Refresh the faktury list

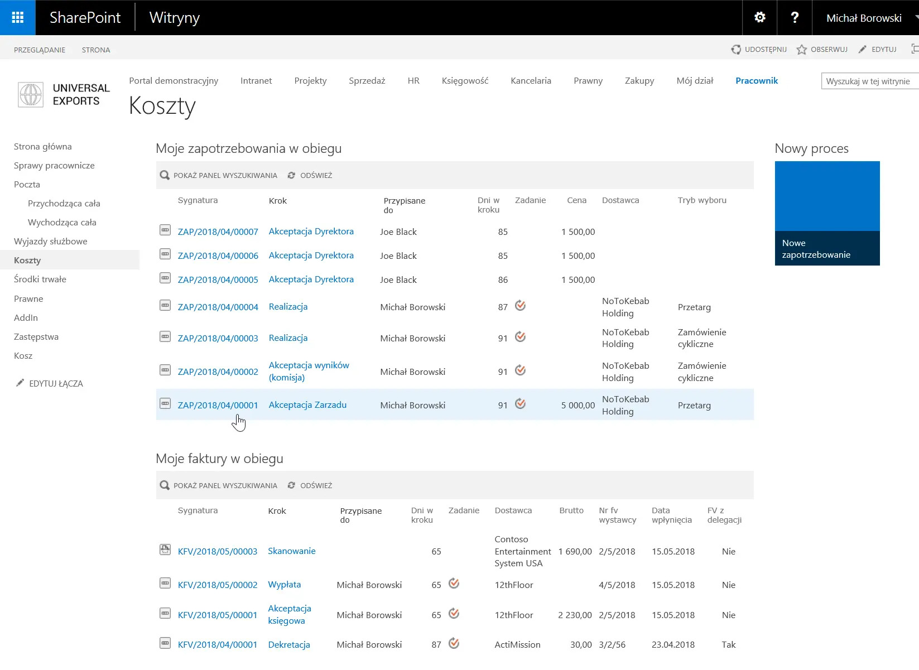point(310,485)
